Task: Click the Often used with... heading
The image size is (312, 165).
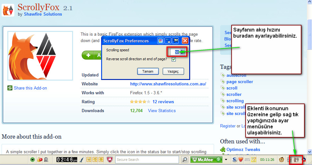Action: click(242, 141)
